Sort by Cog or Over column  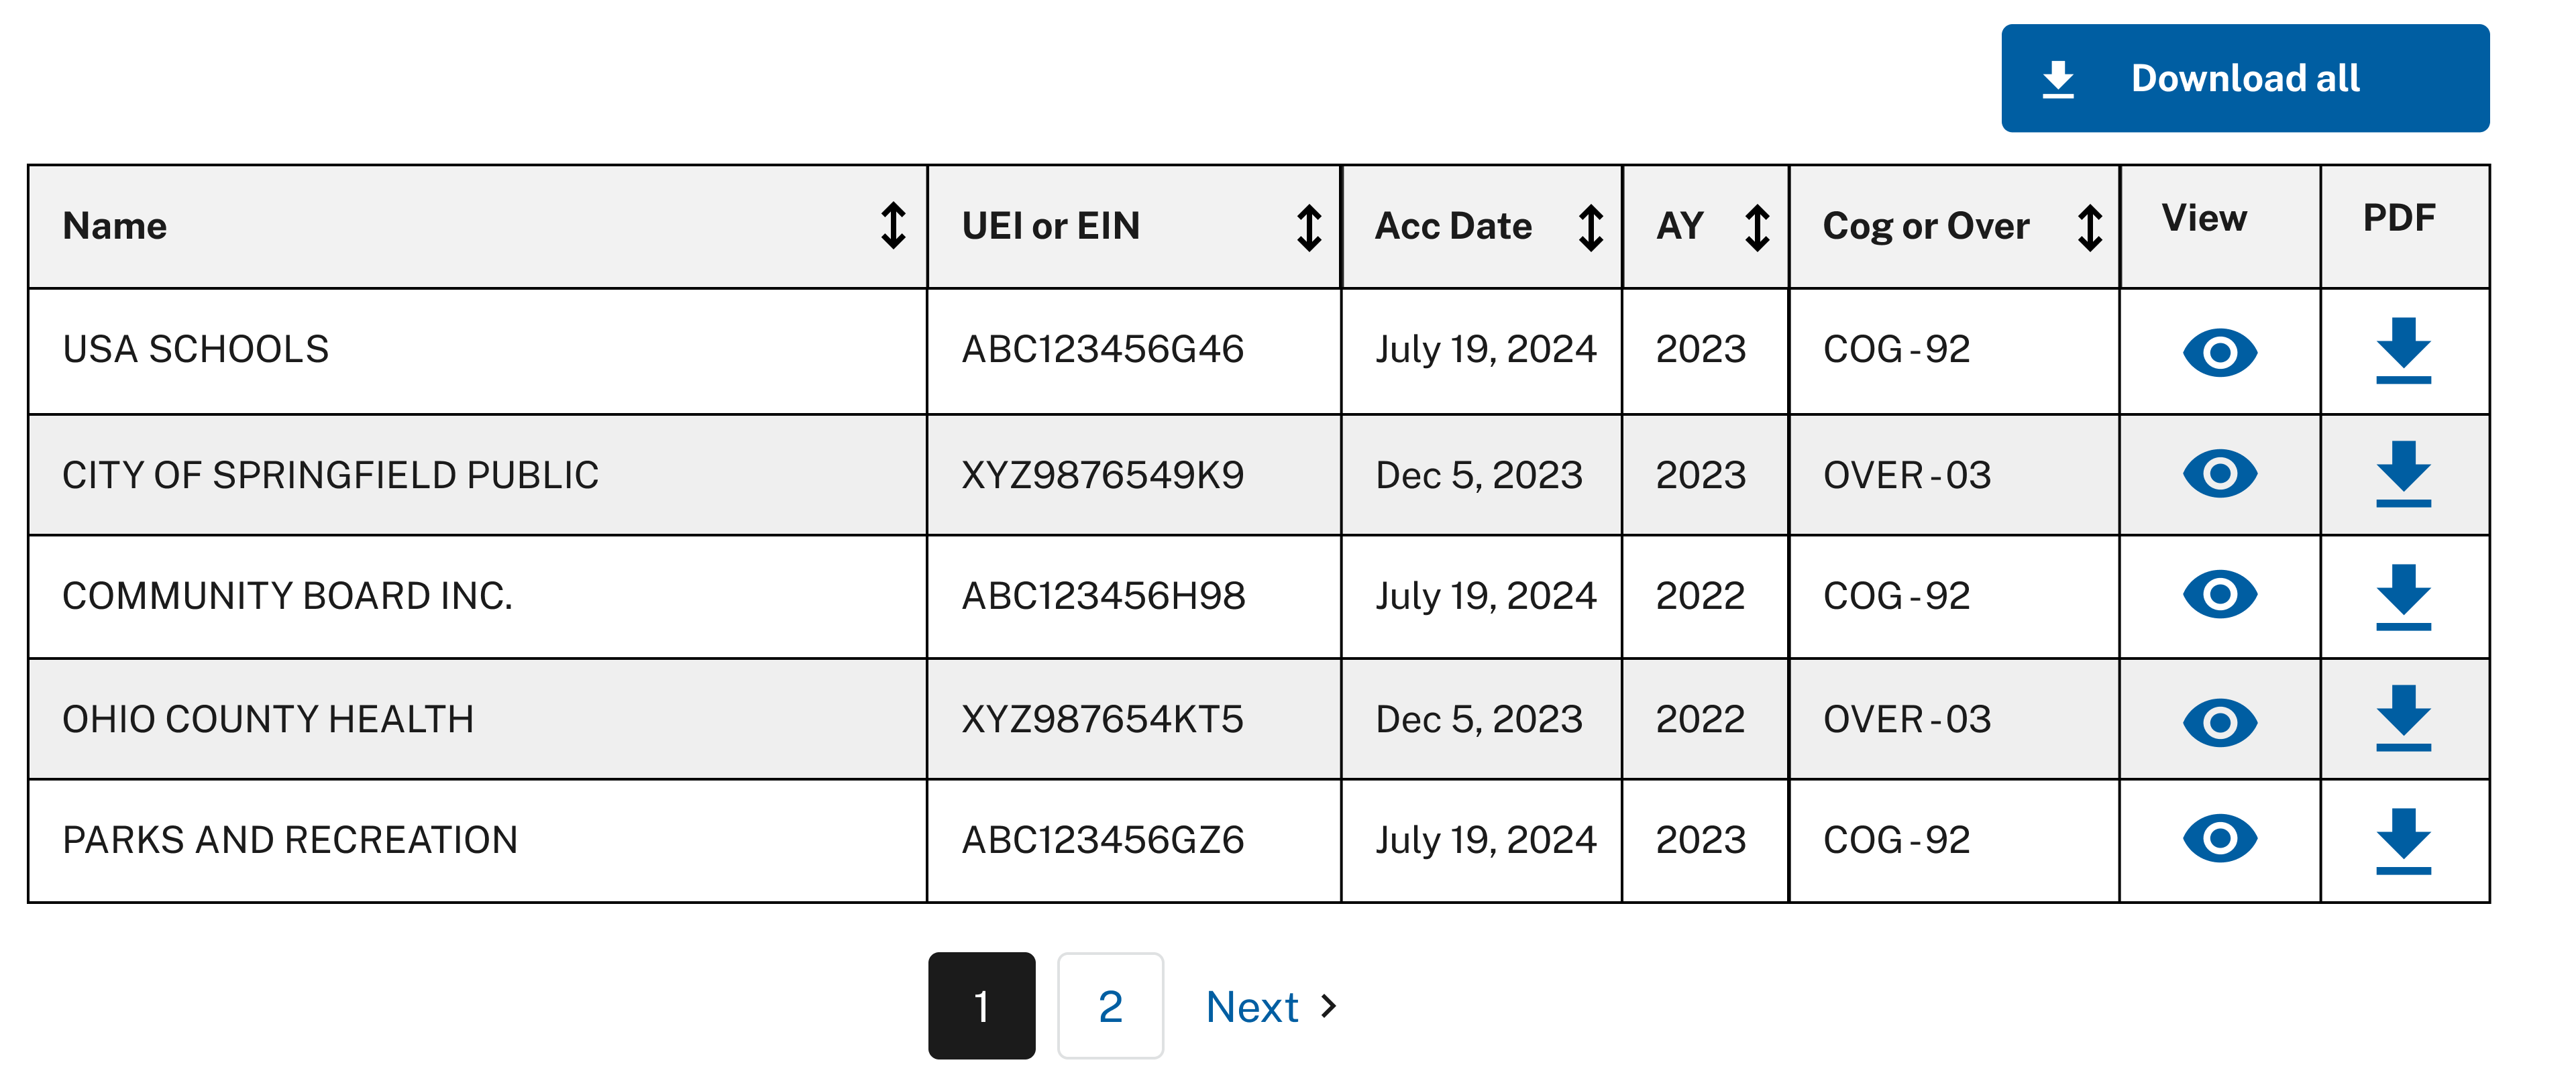[2089, 227]
